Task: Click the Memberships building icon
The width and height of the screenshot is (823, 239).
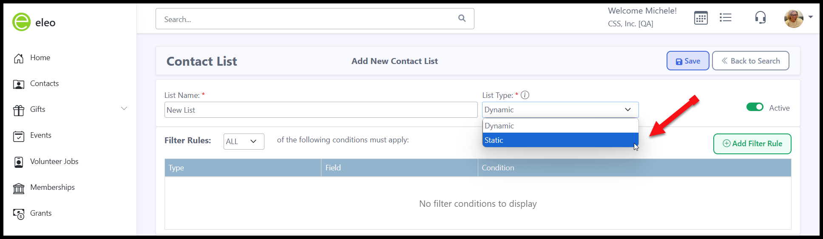Action: pos(19,188)
